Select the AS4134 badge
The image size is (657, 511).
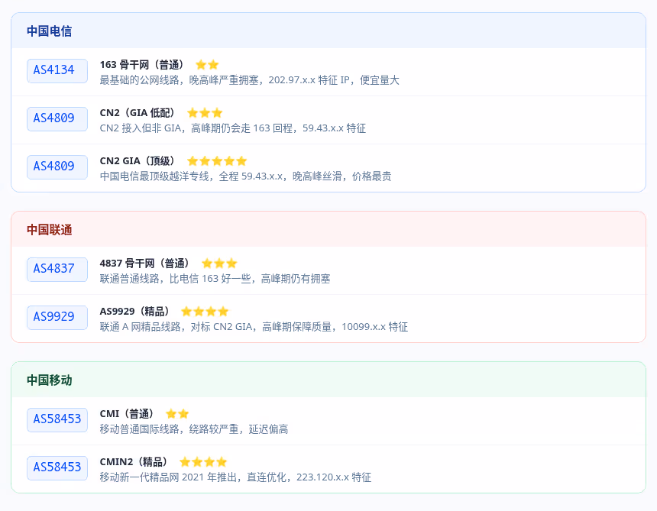(57, 71)
